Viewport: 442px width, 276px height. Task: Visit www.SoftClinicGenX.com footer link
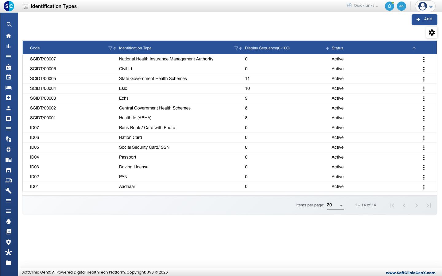tap(411, 273)
